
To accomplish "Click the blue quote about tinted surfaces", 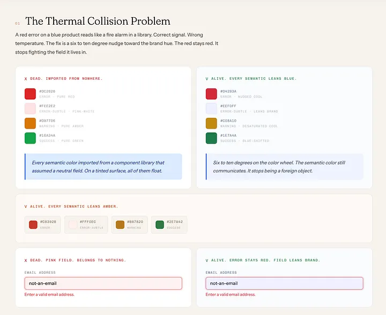I will (103, 167).
